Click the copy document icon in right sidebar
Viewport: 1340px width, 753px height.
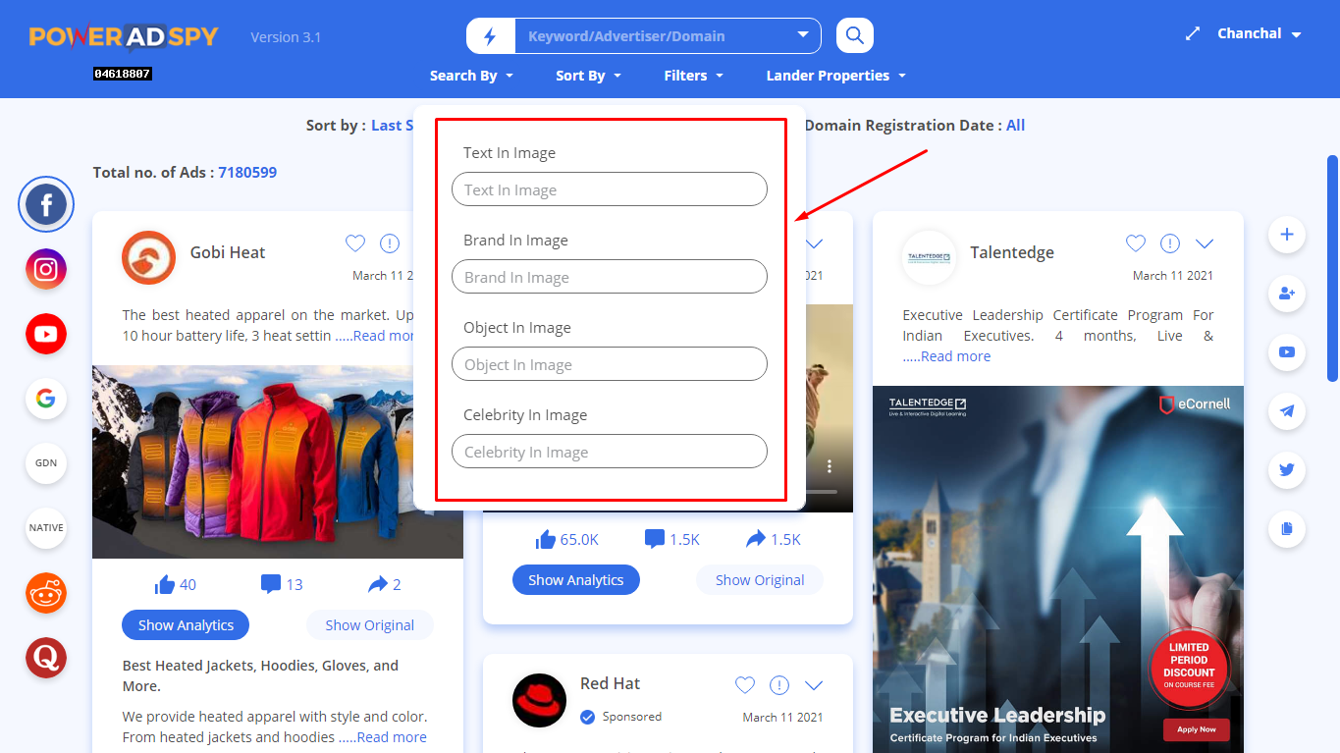pos(1287,529)
